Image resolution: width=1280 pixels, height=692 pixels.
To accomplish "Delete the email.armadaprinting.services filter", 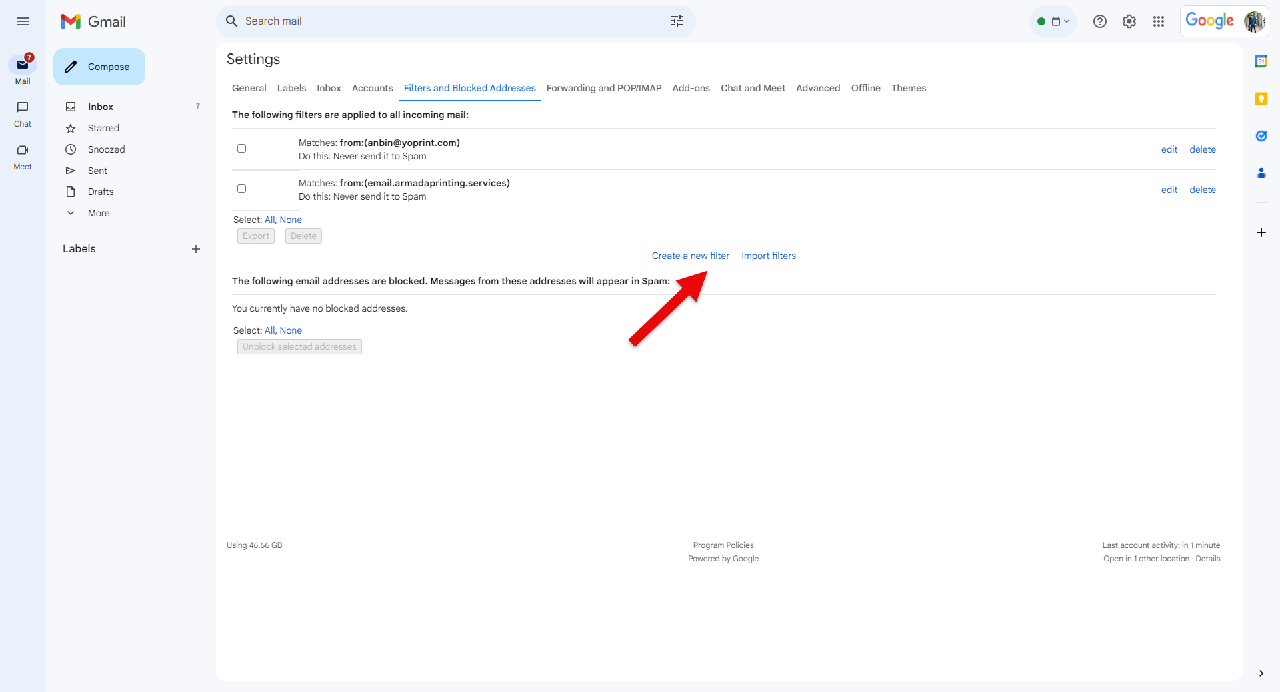I will [x=1203, y=190].
